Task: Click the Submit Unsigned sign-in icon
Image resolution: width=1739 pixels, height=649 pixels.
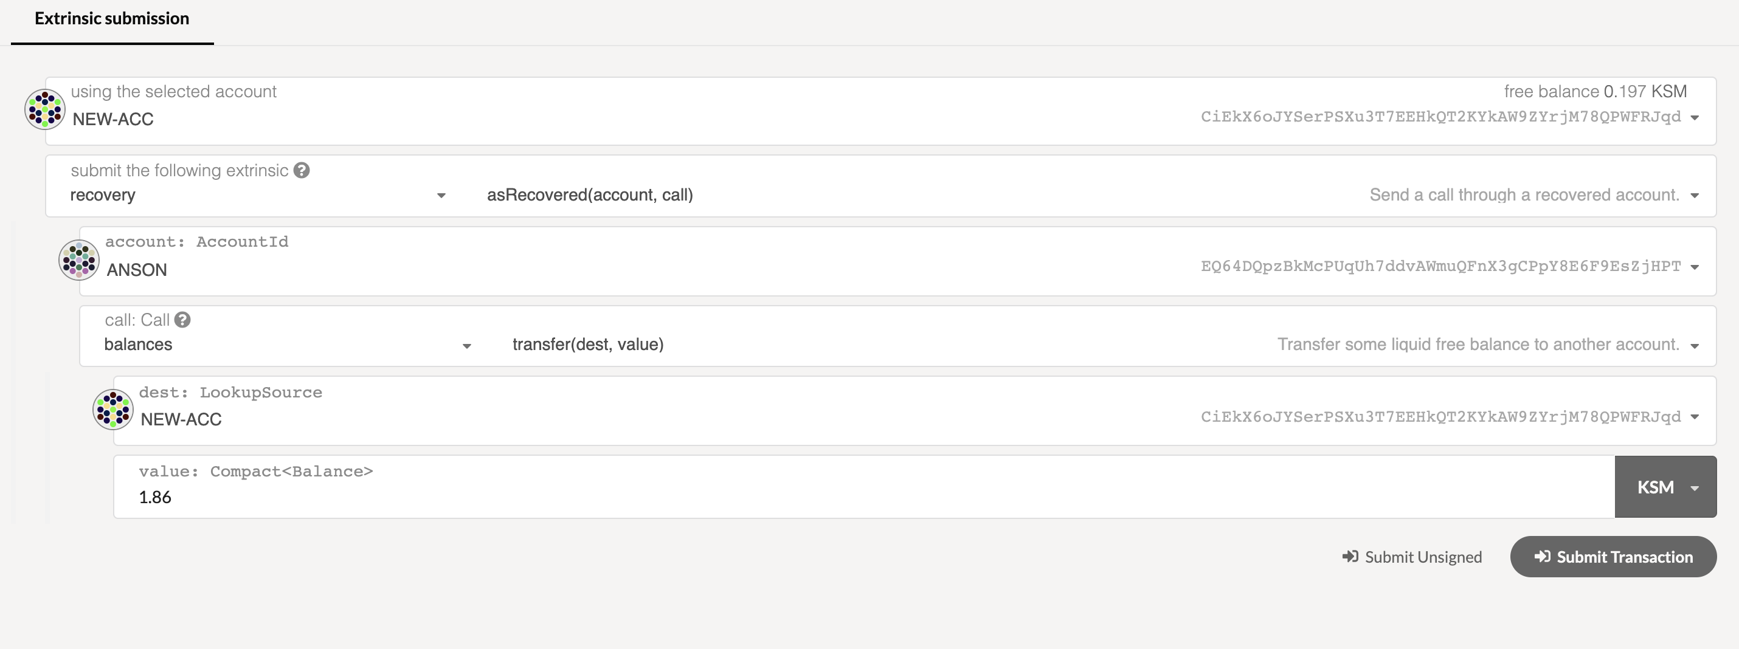Action: [1349, 557]
